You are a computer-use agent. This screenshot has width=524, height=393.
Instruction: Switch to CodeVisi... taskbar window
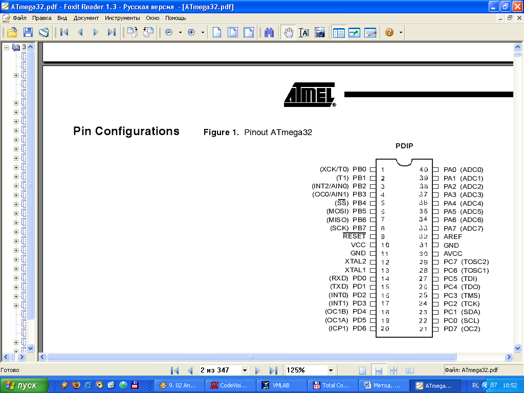(x=230, y=385)
